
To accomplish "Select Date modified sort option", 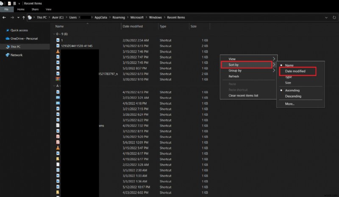I will 295,71.
